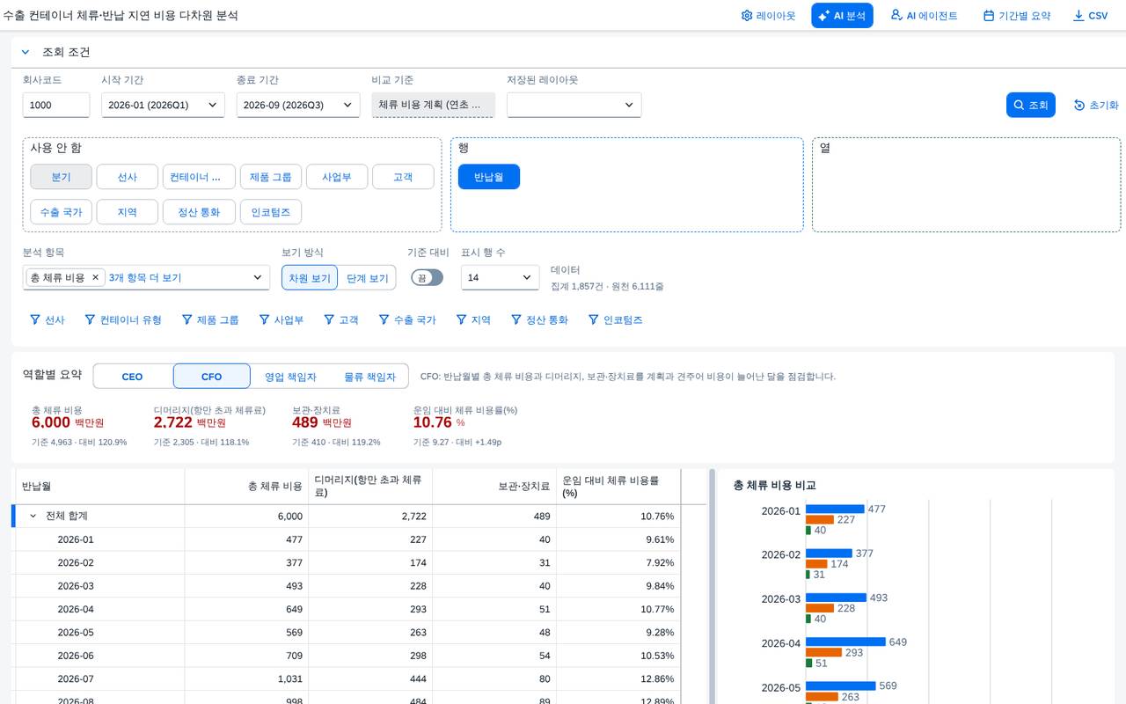Click the AI 분석 sparkle button
Screen dimensions: 1126x704
pos(842,16)
